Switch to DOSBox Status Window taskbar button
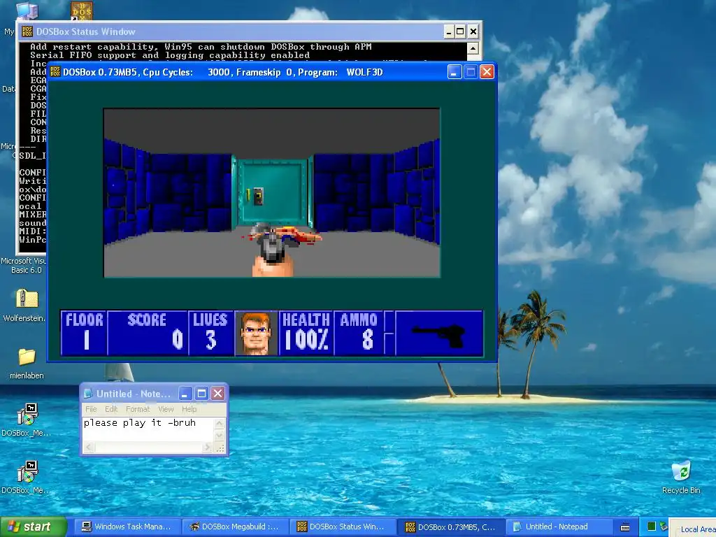This screenshot has width=716, height=537. 343,527
